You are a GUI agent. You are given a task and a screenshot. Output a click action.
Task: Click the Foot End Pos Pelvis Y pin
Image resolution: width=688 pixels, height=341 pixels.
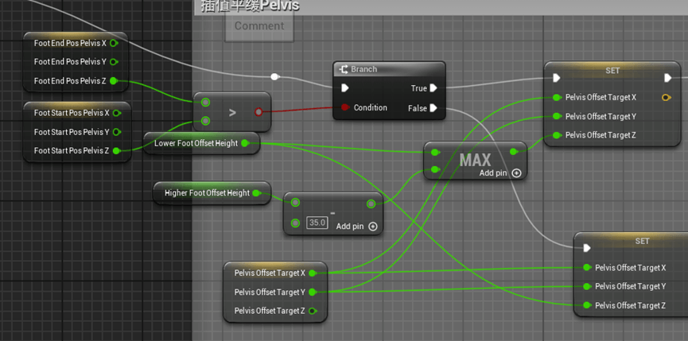(x=114, y=62)
